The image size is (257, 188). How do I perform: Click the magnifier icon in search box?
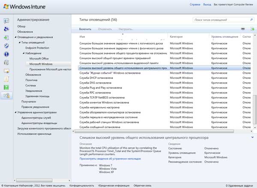coord(251,20)
